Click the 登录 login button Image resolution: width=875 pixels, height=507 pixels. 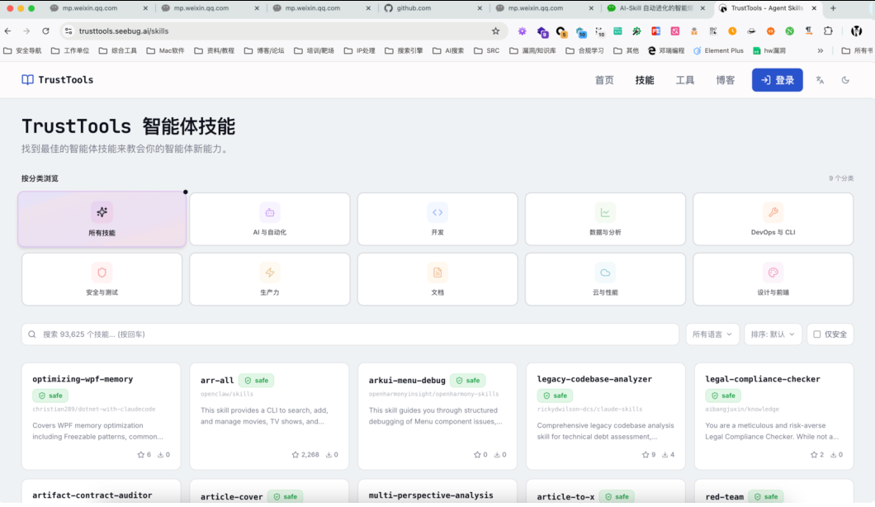[778, 80]
